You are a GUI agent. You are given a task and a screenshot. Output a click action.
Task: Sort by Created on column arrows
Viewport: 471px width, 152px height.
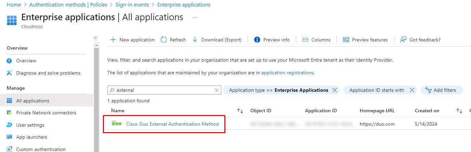coord(459,111)
